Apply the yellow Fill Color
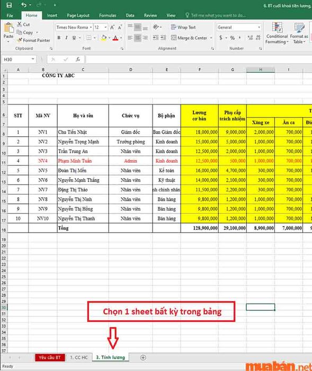 (104, 38)
